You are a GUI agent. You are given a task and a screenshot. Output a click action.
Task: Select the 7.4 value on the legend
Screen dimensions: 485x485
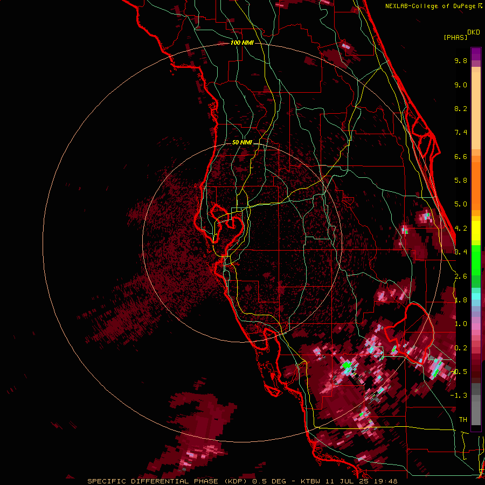[x=461, y=133]
